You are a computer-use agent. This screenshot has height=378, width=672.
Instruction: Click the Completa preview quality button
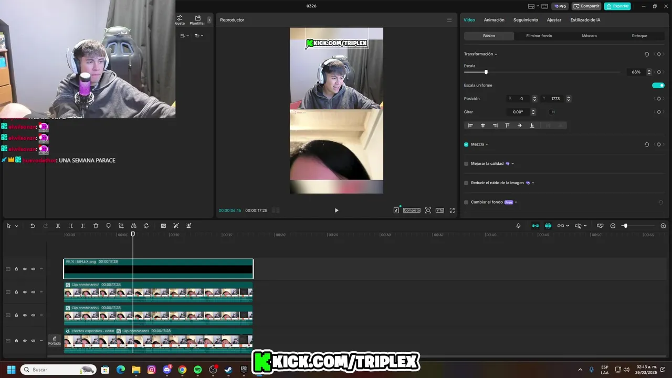[412, 210]
